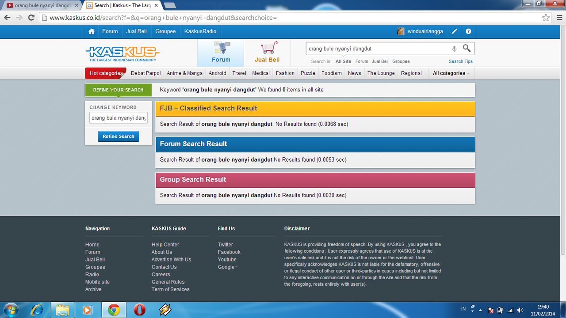Select the Forum icon tab
This screenshot has width=566, height=318.
click(x=221, y=53)
